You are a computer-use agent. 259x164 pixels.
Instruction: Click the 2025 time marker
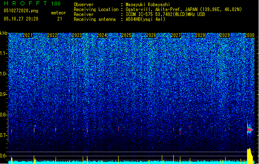point(126,35)
